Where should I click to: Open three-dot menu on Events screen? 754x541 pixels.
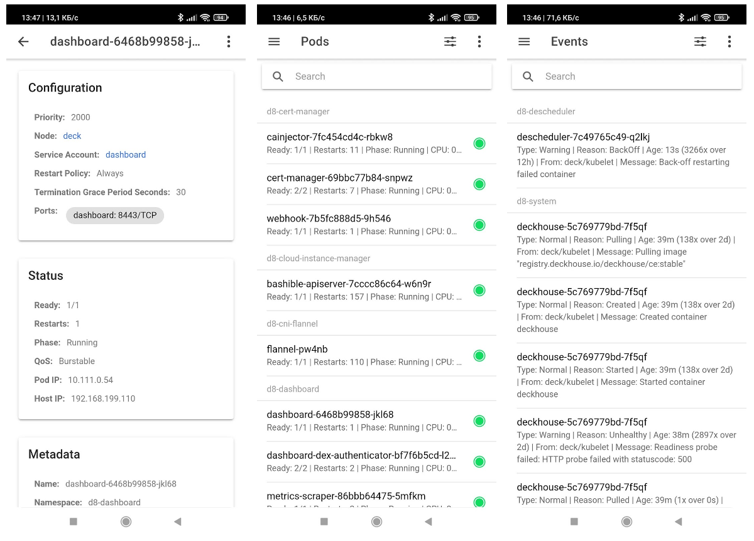729,41
